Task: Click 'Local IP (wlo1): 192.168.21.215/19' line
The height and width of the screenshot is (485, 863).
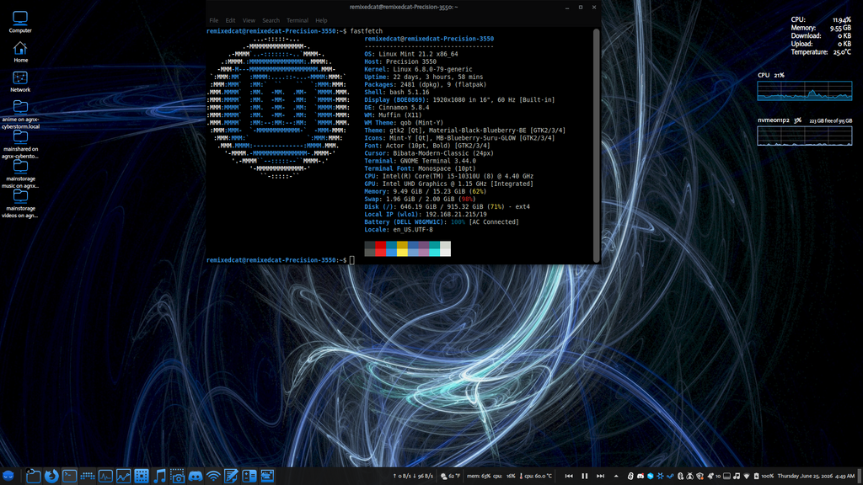Action: [x=426, y=215]
